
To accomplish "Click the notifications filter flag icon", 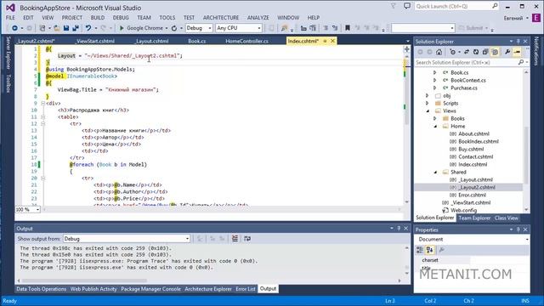I will tap(393, 6).
